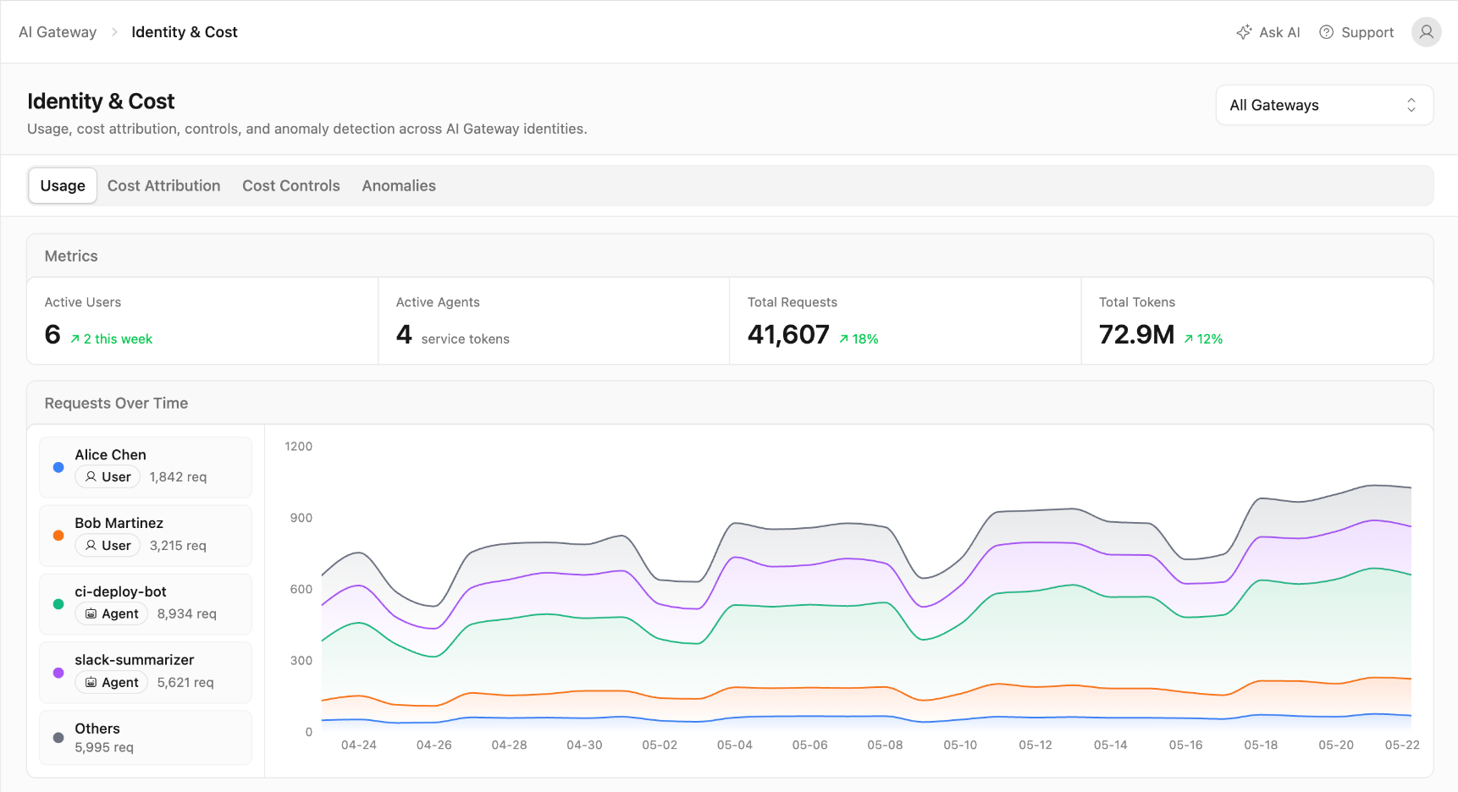Image resolution: width=1458 pixels, height=792 pixels.
Task: Select the Bob Martinez legend card
Action: tap(146, 536)
